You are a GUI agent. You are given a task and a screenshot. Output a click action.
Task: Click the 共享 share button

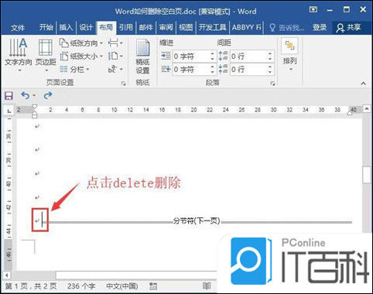point(348,27)
